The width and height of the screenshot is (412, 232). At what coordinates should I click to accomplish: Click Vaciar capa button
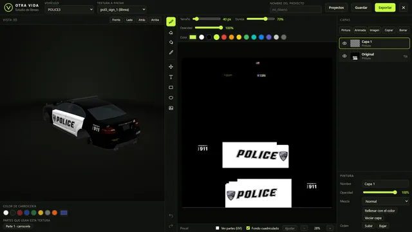tap(373, 218)
